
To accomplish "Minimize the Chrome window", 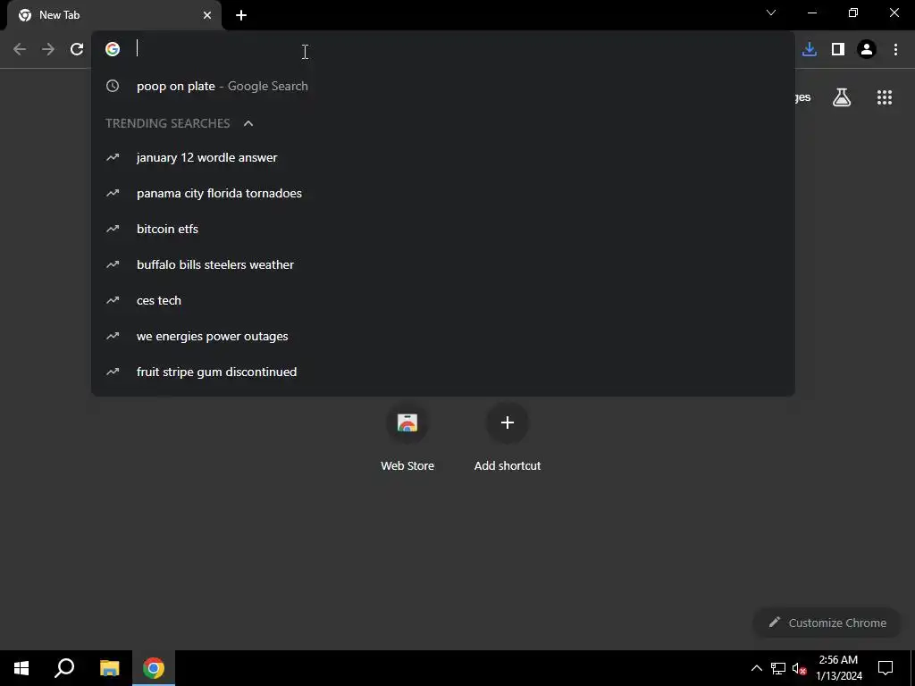I will point(812,13).
